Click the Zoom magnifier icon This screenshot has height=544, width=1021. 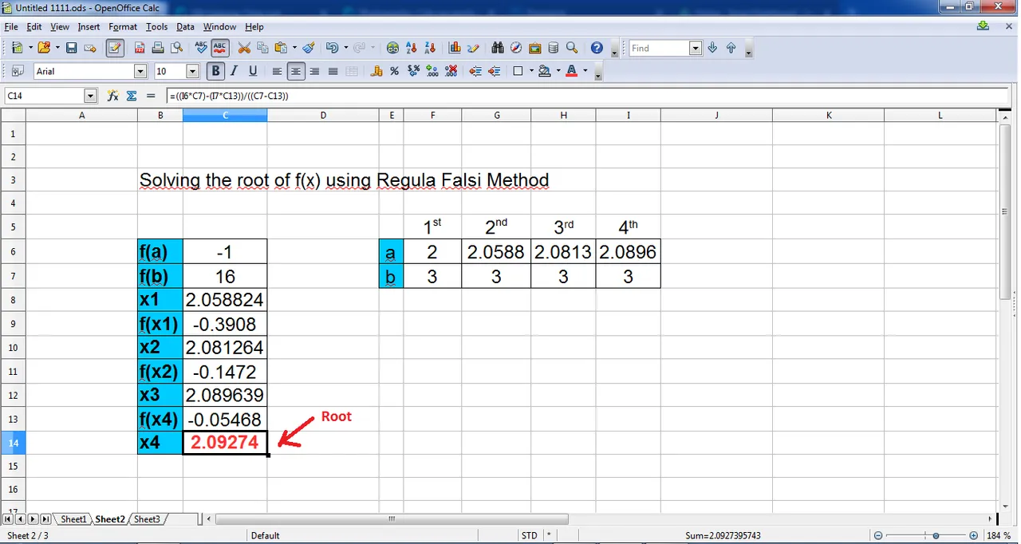coord(572,49)
